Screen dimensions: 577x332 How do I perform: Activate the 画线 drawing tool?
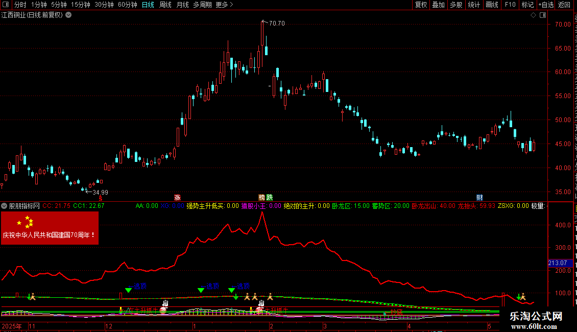click(492, 5)
